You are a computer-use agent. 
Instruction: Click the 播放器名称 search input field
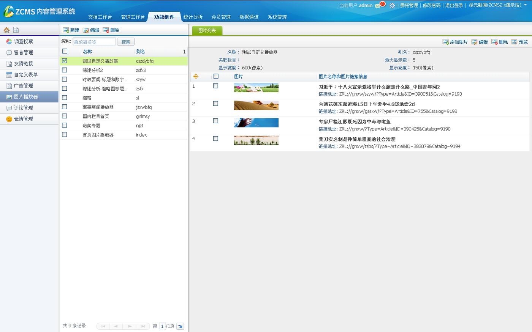[94, 42]
